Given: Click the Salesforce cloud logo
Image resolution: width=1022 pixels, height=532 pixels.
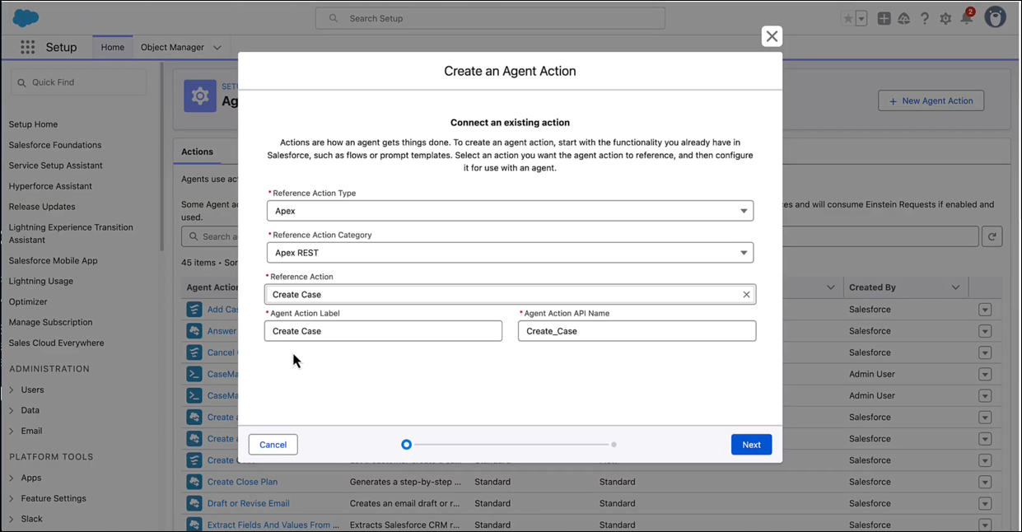Looking at the screenshot, I should tap(26, 17).
